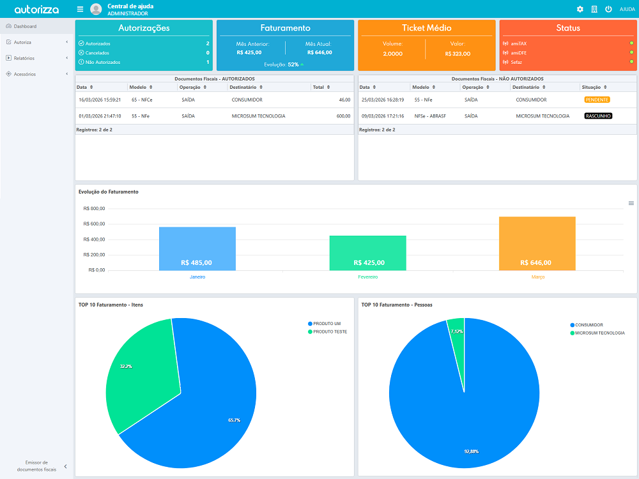Open the faturamento chart hamburger menu
Viewport: 639px width, 479px height.
point(631,203)
